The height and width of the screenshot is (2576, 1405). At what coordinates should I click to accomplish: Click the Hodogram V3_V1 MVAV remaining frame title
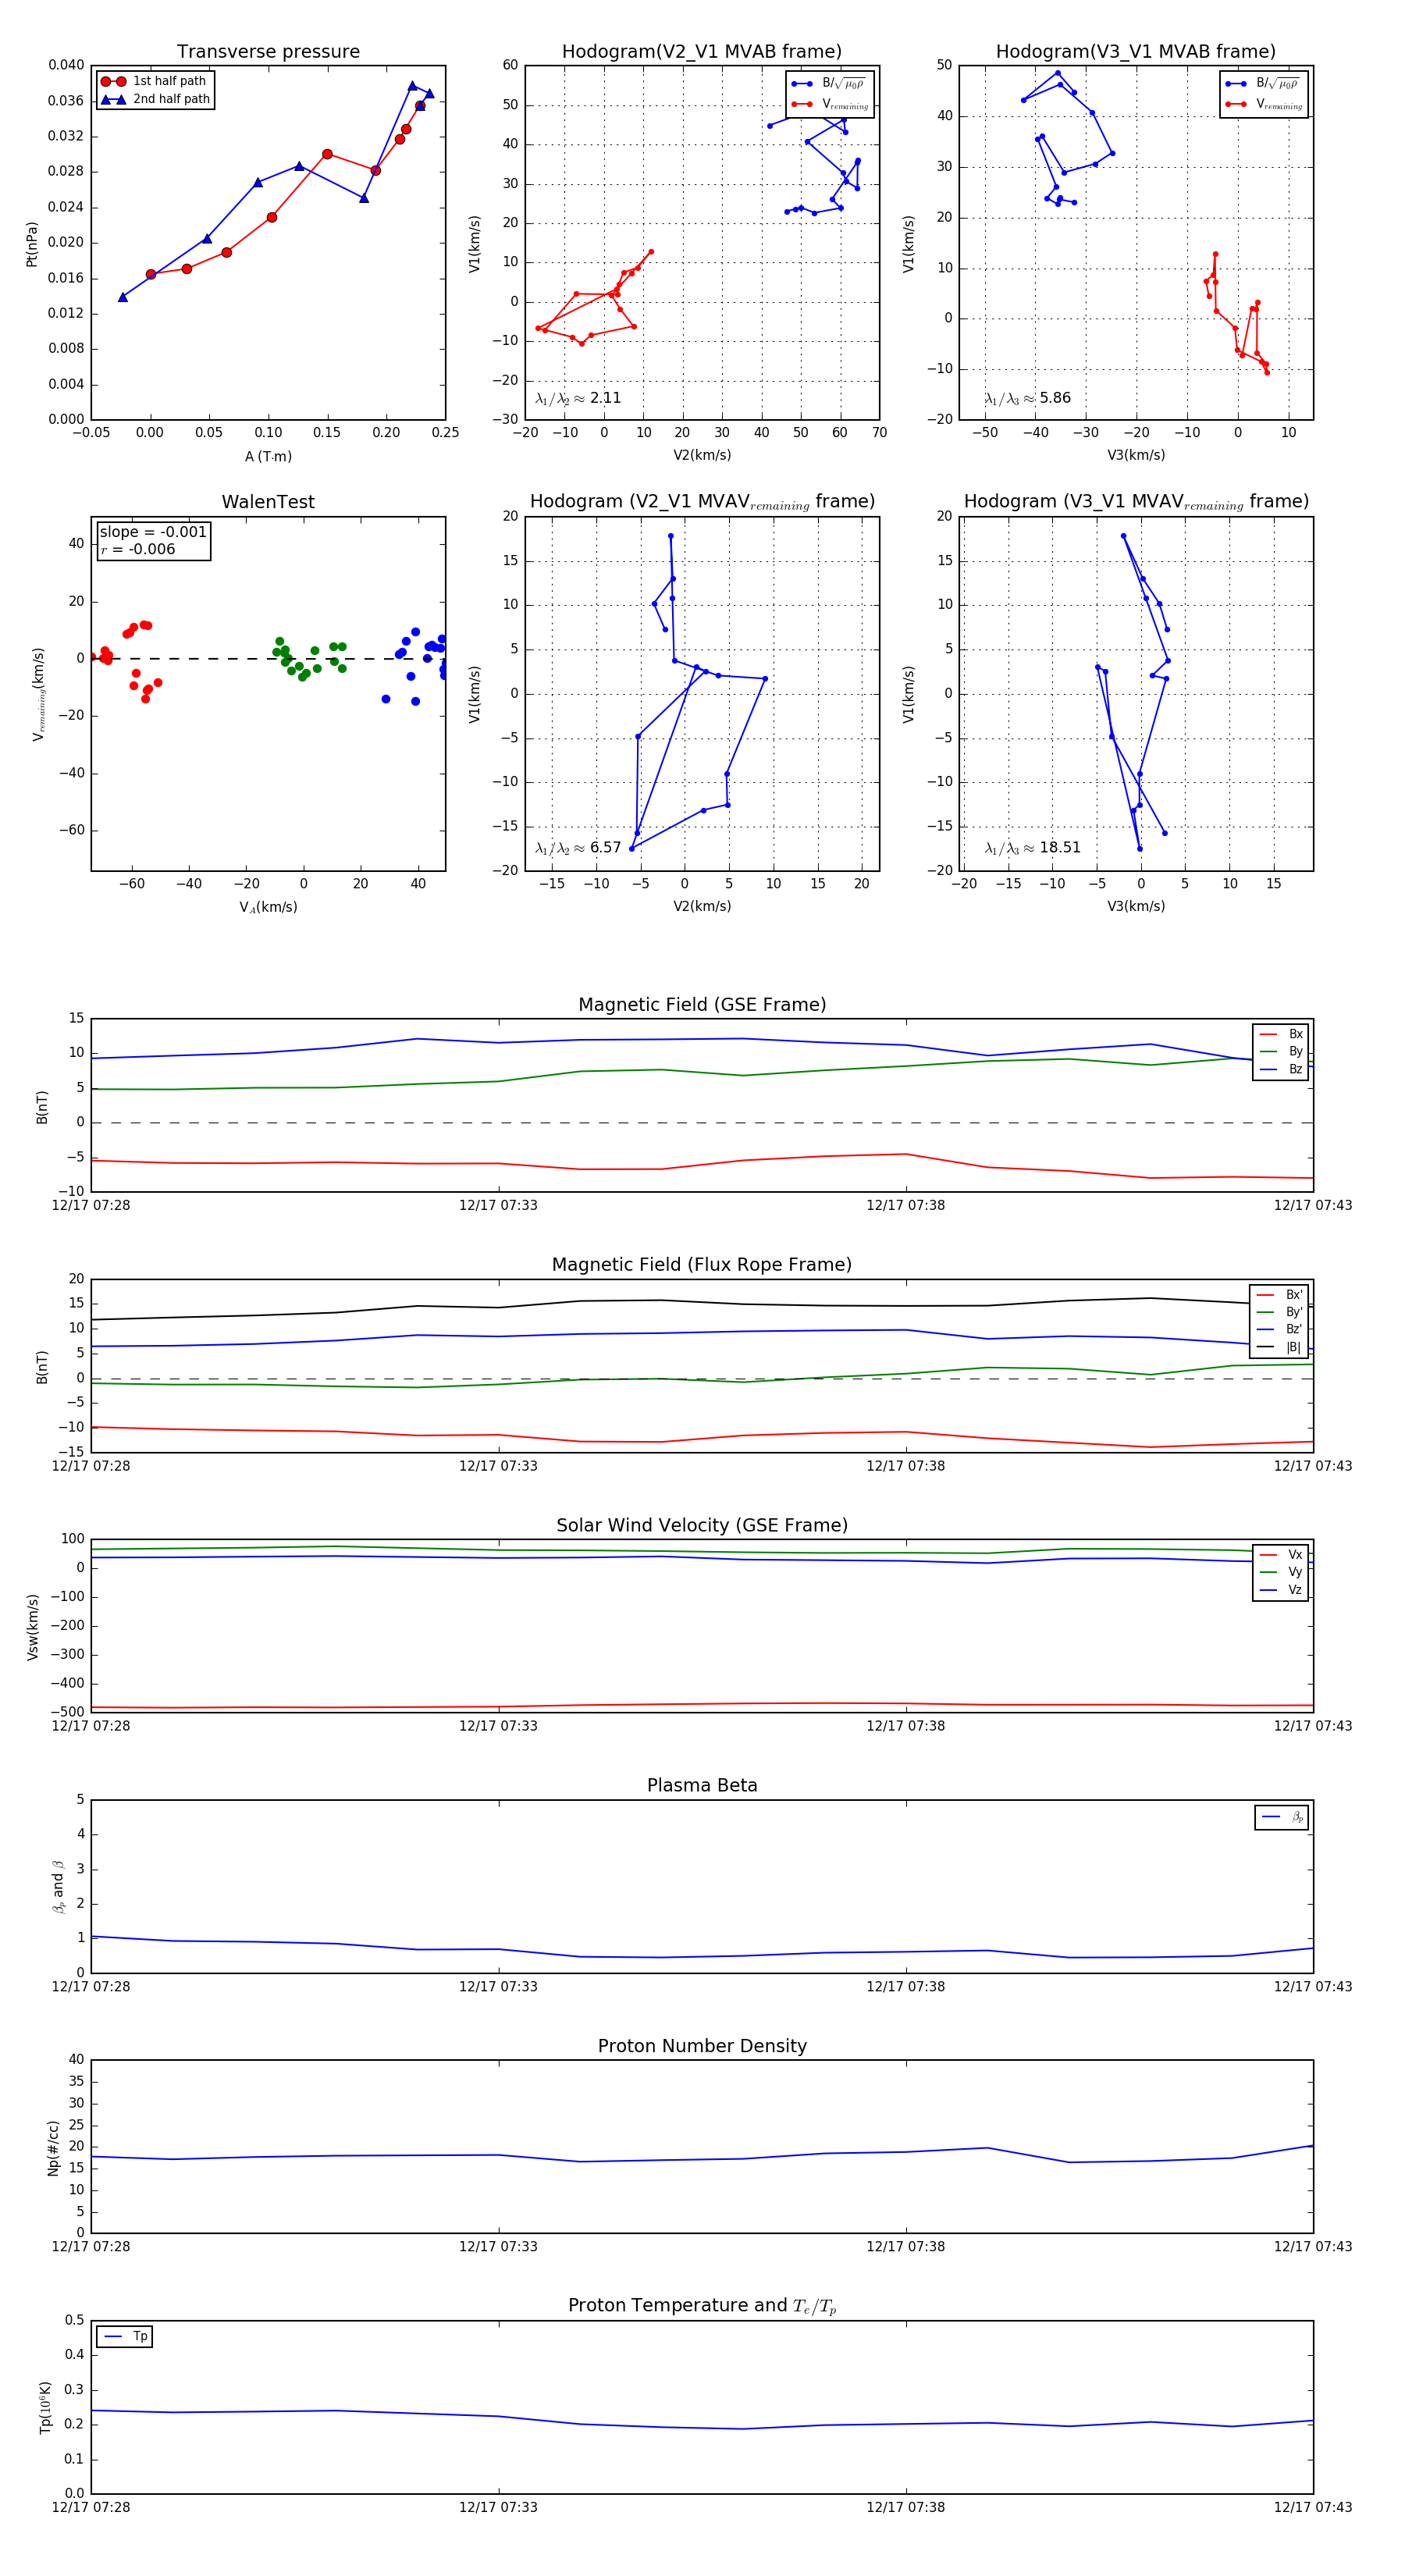(x=1136, y=502)
